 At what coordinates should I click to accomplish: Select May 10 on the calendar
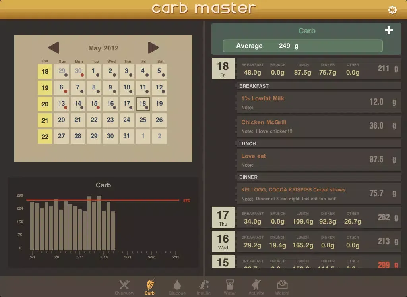click(126, 88)
